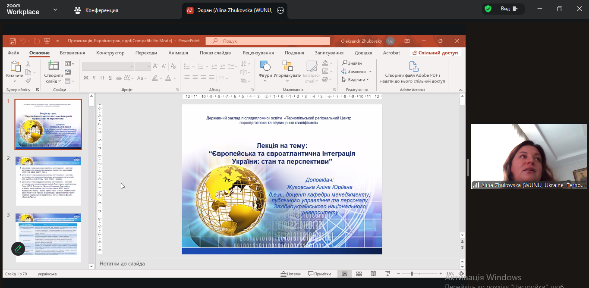
Task: Open the Вид view dropdown in Zoom
Action: 508,9
